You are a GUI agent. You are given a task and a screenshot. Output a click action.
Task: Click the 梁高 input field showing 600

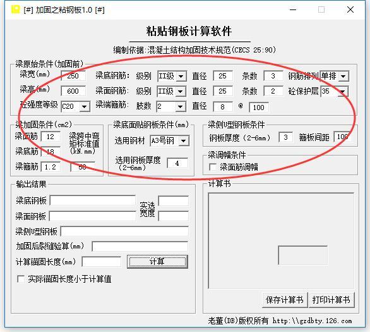73,91
